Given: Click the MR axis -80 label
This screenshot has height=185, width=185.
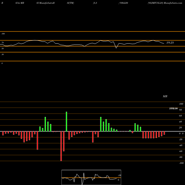Looking at the screenshot, I should click(181, 157).
